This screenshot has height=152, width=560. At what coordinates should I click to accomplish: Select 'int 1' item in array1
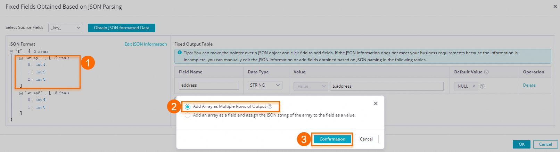(41, 65)
